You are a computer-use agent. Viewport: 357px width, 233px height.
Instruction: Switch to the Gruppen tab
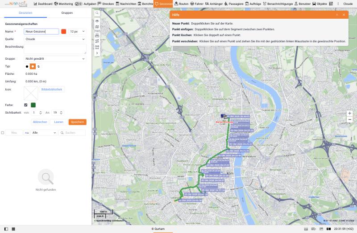click(x=67, y=13)
